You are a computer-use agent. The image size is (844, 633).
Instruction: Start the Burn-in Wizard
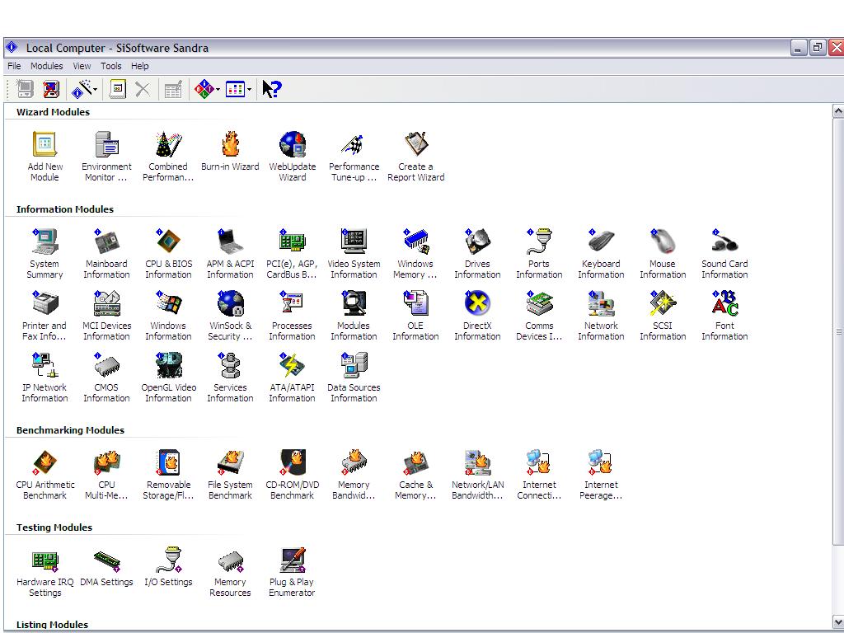pos(230,152)
